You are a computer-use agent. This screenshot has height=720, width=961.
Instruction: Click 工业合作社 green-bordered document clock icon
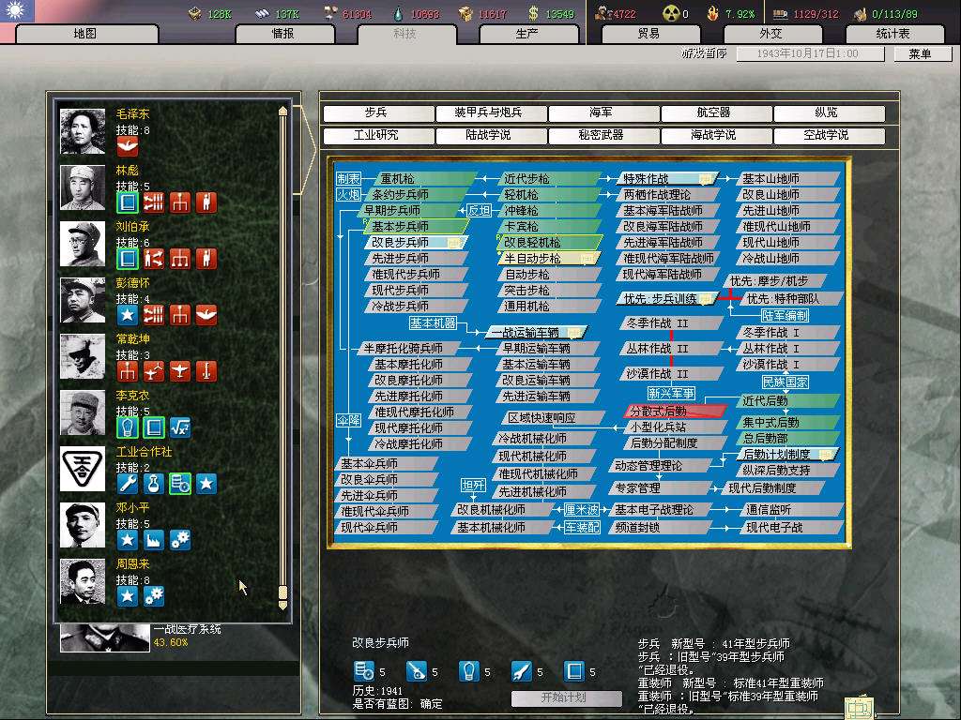tap(180, 484)
